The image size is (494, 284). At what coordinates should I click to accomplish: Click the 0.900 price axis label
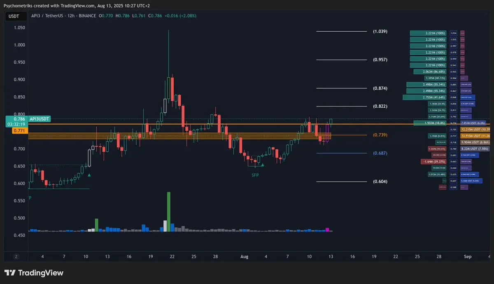(x=19, y=80)
